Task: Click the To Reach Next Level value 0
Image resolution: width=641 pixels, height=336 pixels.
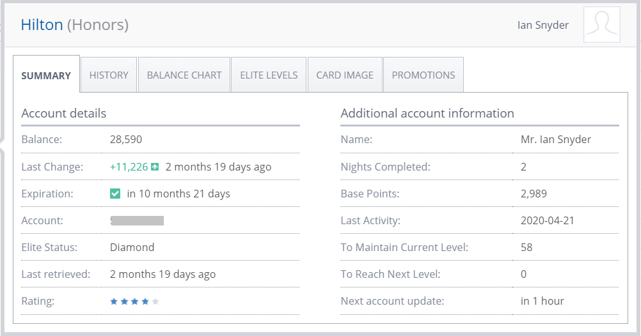Action: (x=524, y=274)
